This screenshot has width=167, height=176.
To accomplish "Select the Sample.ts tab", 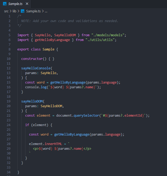I will point(15,4).
